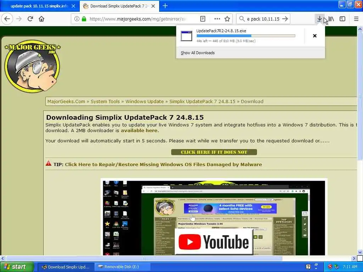
Task: Show sidebars toolbar icon
Action: [x=342, y=19]
